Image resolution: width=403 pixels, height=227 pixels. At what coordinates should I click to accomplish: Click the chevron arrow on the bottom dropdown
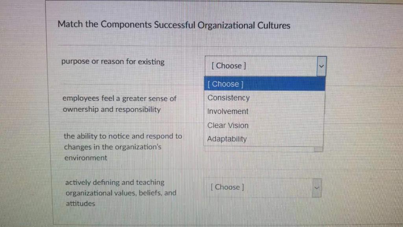(x=317, y=188)
